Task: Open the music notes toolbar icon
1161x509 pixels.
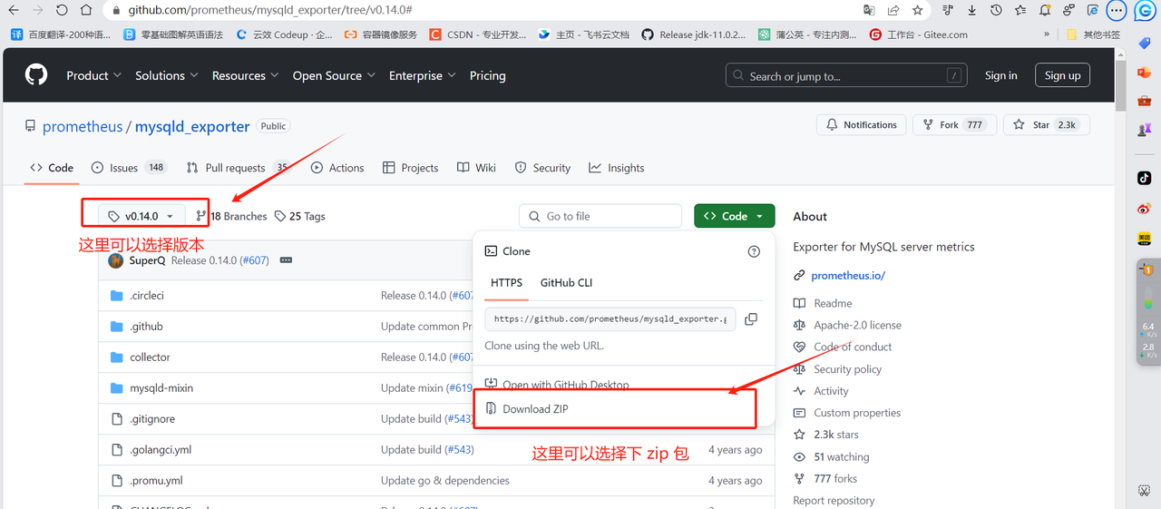Action: point(948,10)
